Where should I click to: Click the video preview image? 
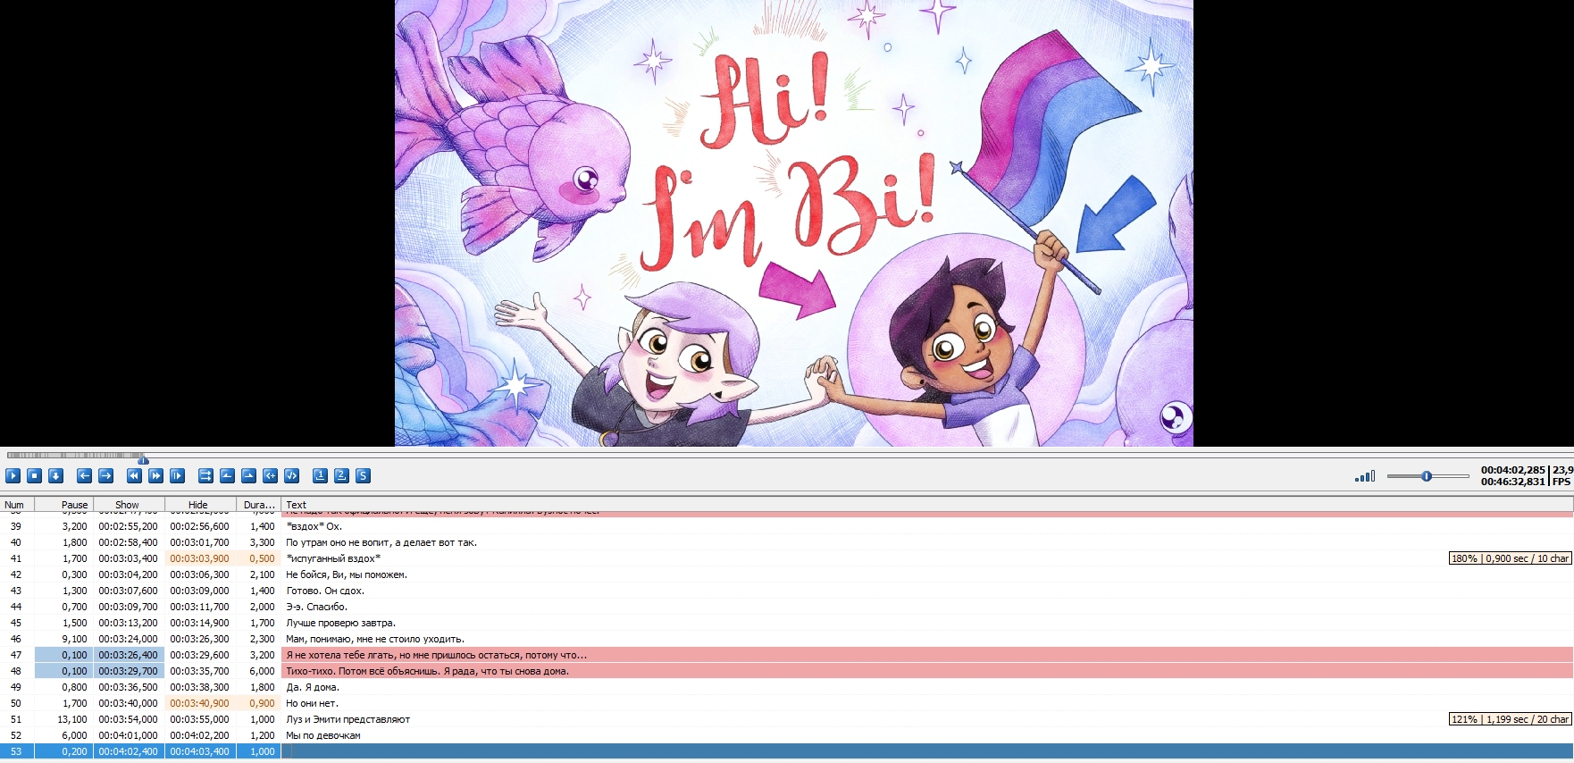[x=794, y=222]
